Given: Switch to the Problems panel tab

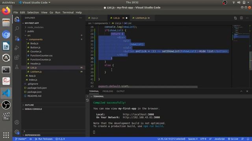Looking at the screenshot, I should click(x=107, y=91).
